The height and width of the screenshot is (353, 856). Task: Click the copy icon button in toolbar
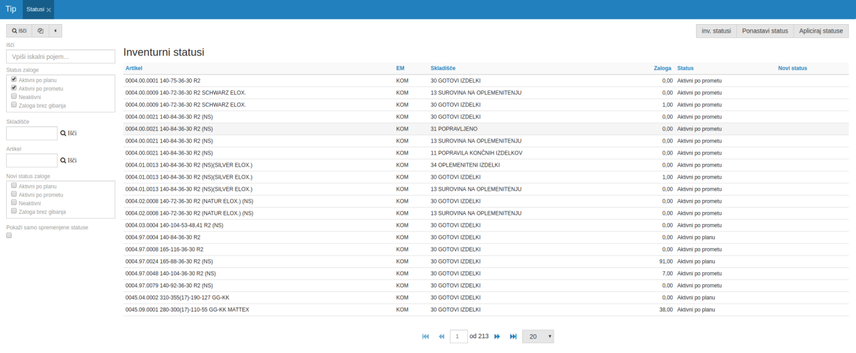point(40,31)
